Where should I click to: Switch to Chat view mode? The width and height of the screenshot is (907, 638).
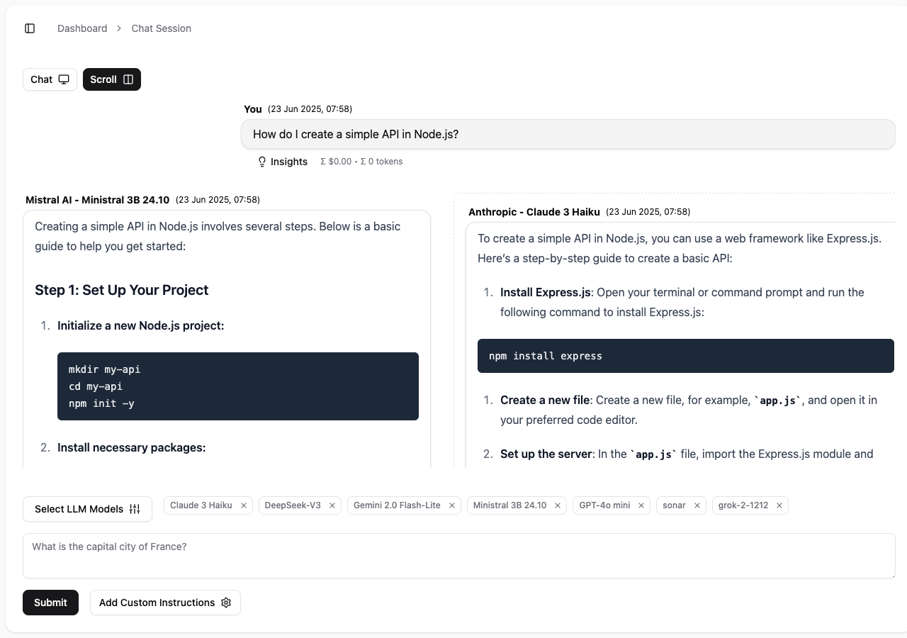[50, 79]
